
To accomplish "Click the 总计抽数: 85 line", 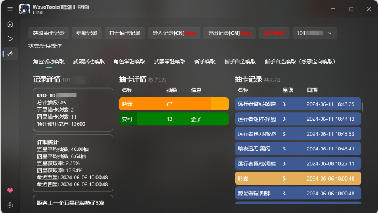I will coord(52,103).
